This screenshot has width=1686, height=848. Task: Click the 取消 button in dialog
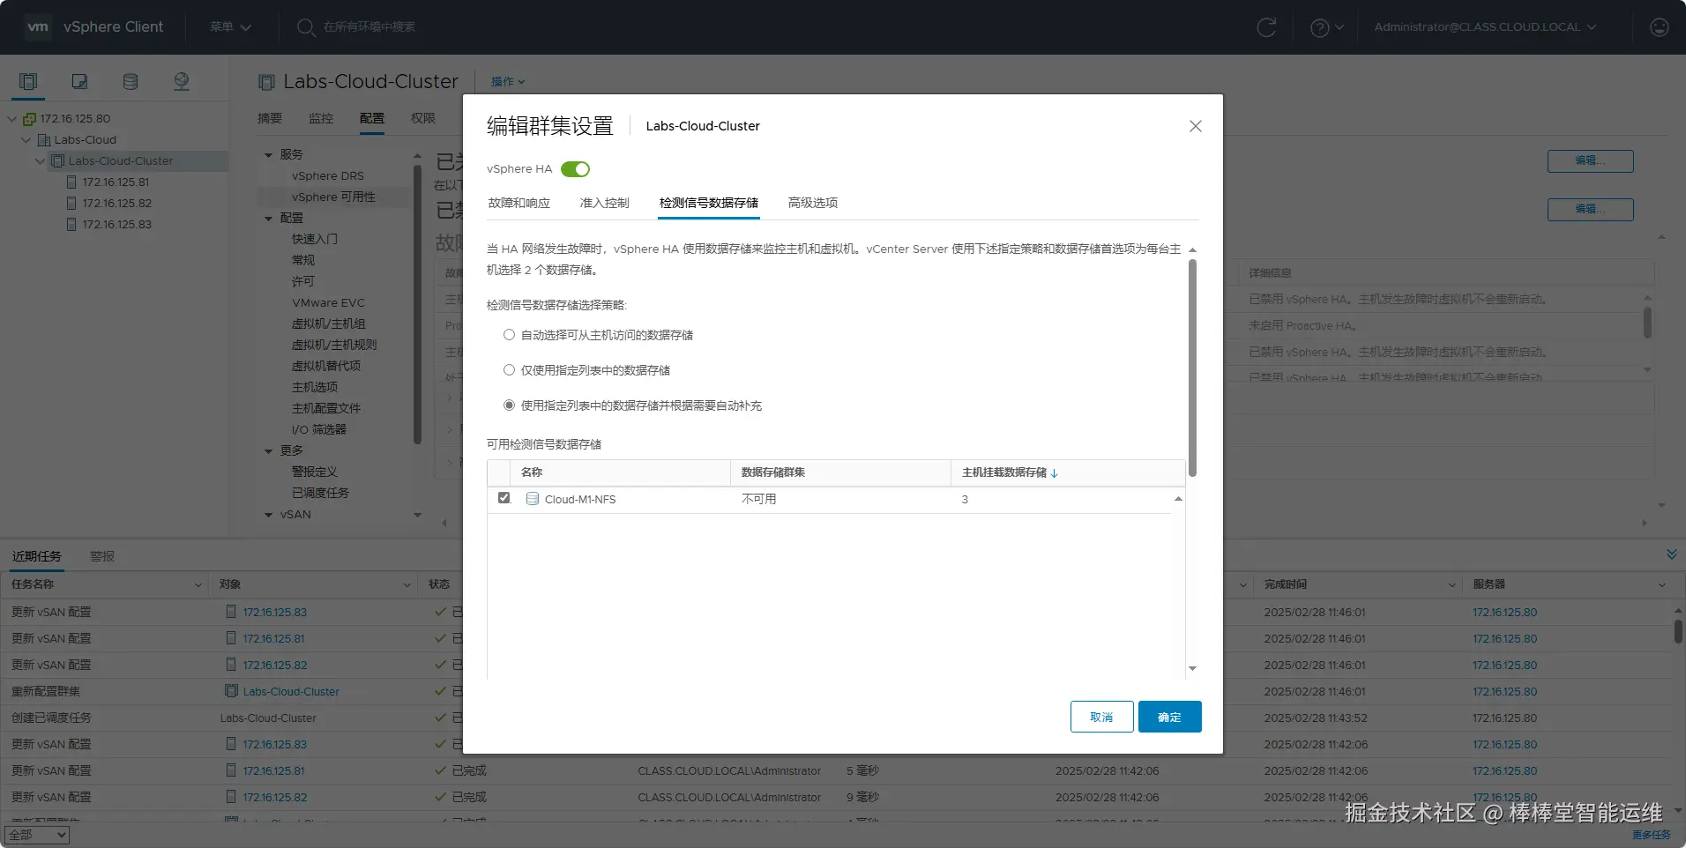(1101, 717)
